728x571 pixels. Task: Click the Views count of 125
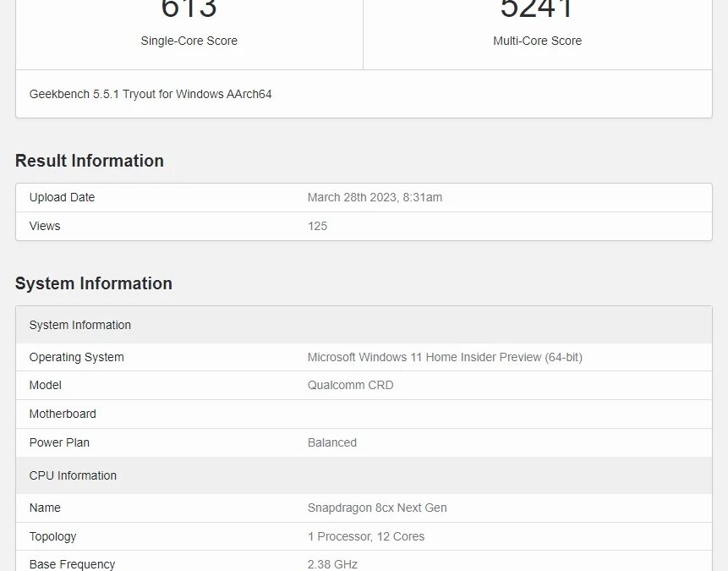[317, 226]
